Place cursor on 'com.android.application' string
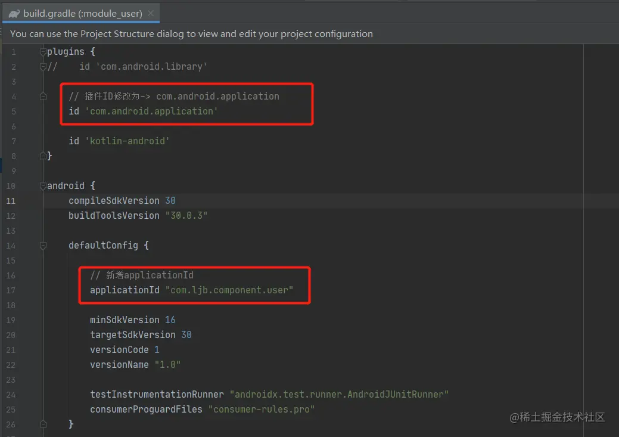Viewport: 619px width, 437px height. 151,111
